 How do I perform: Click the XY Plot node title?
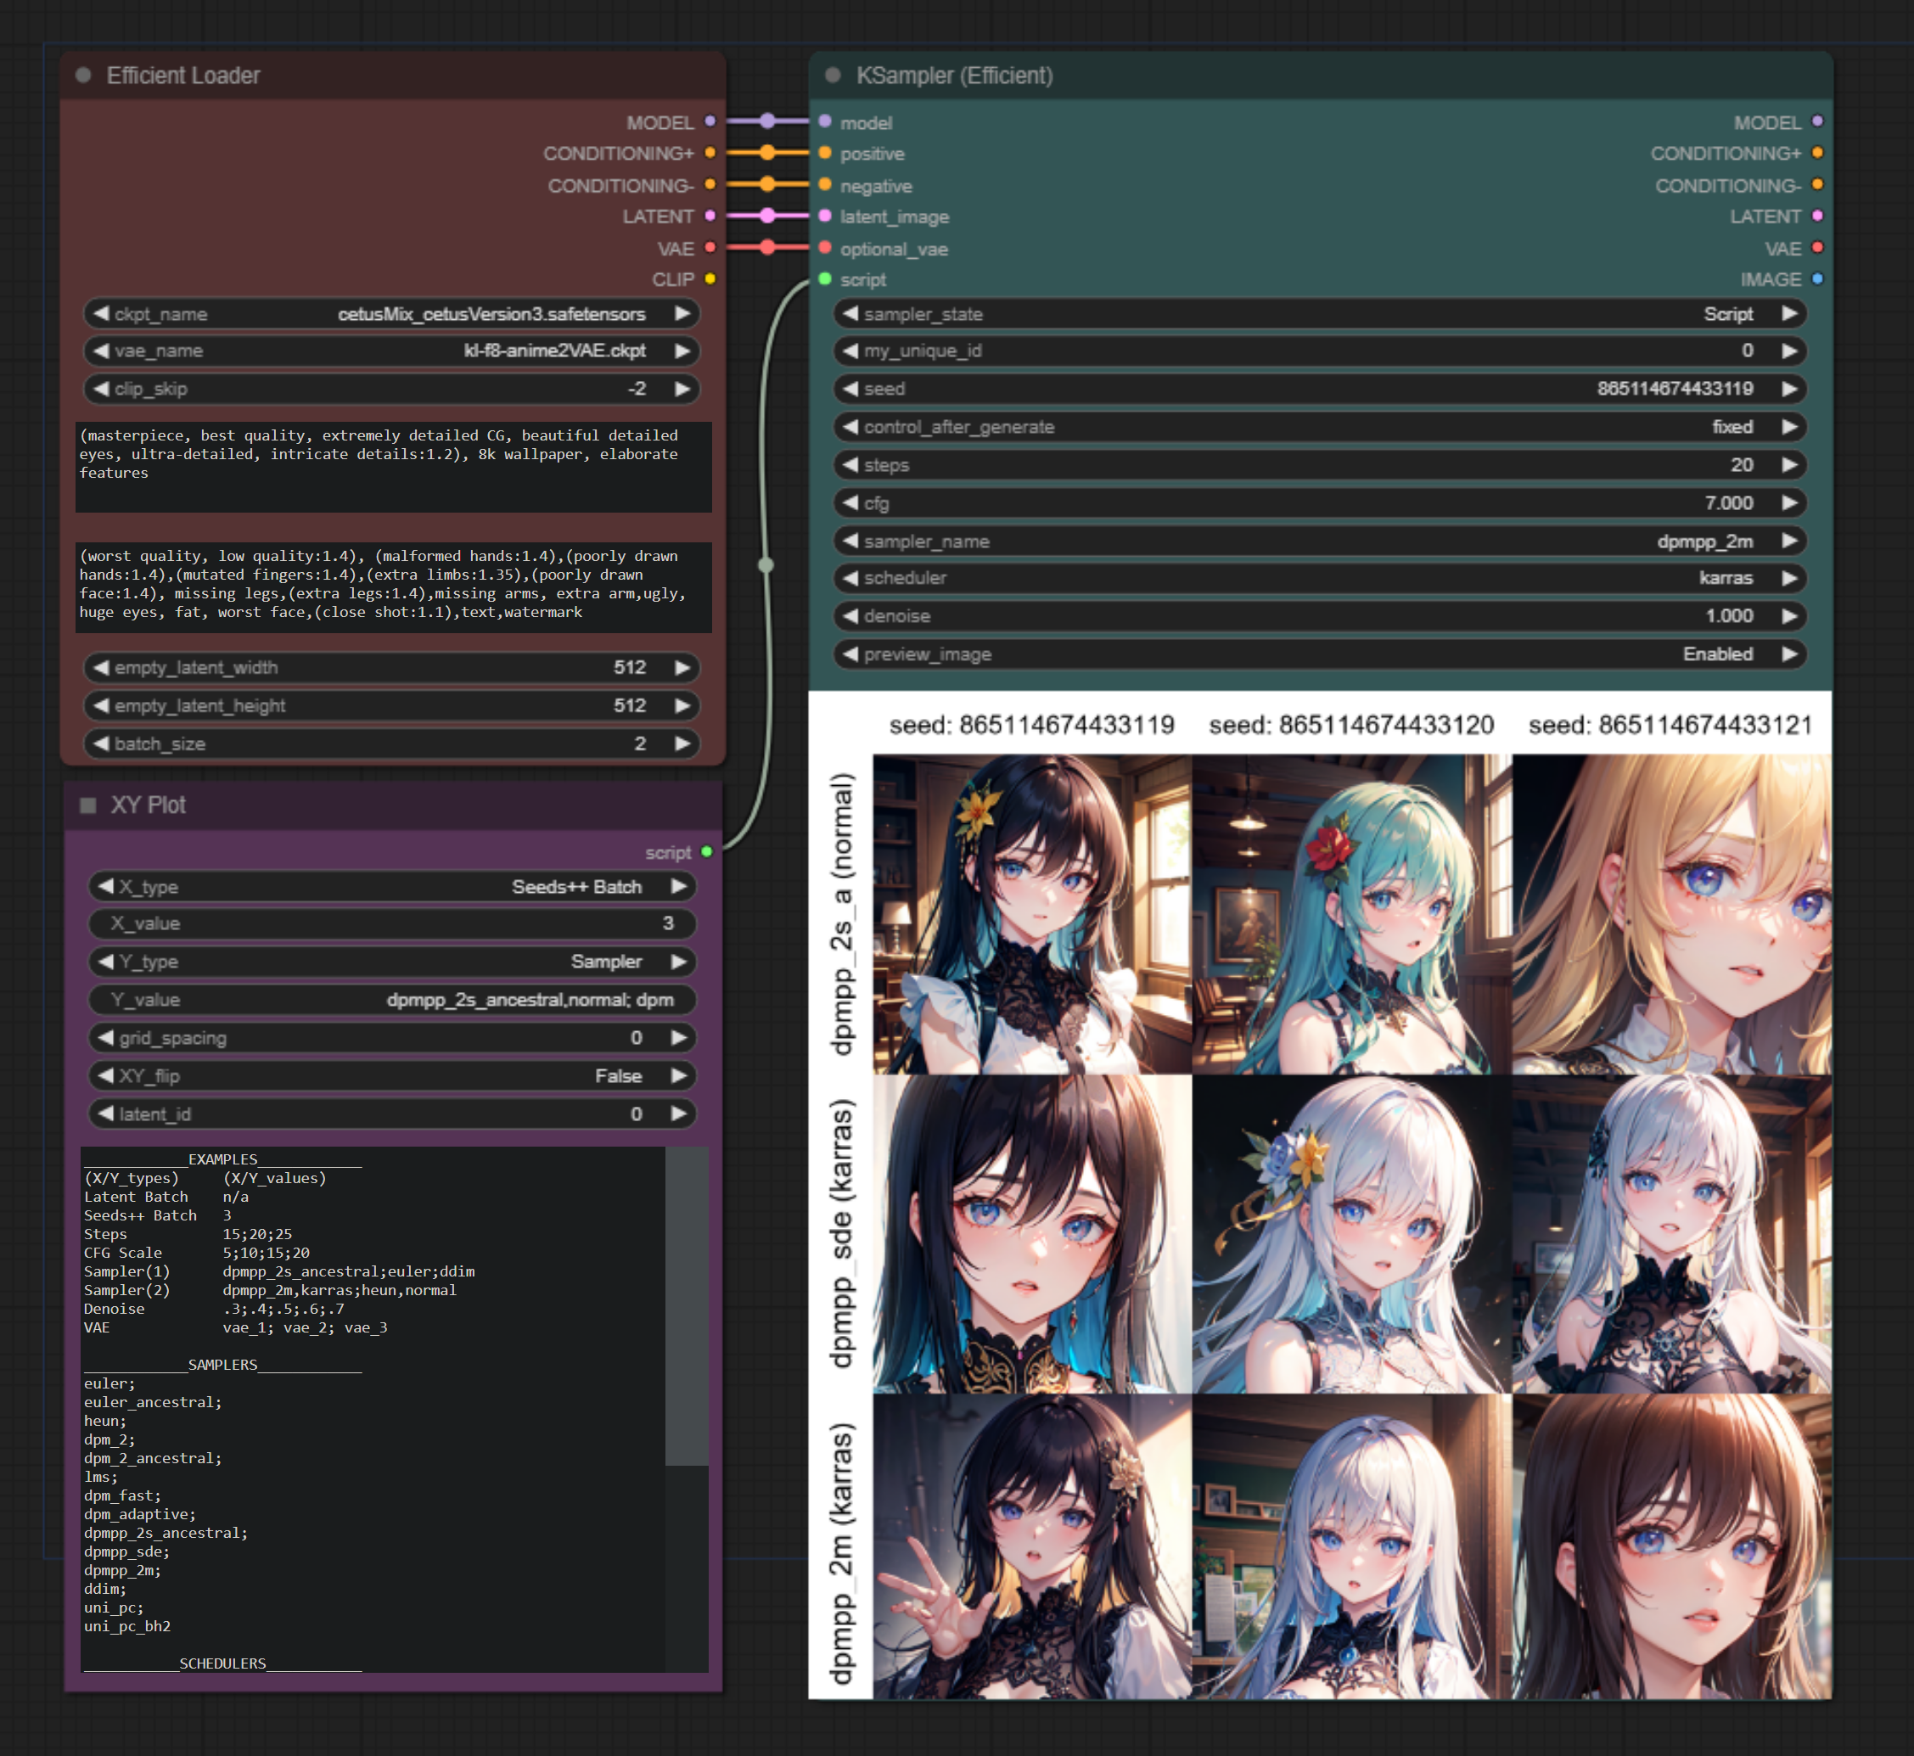tap(149, 805)
